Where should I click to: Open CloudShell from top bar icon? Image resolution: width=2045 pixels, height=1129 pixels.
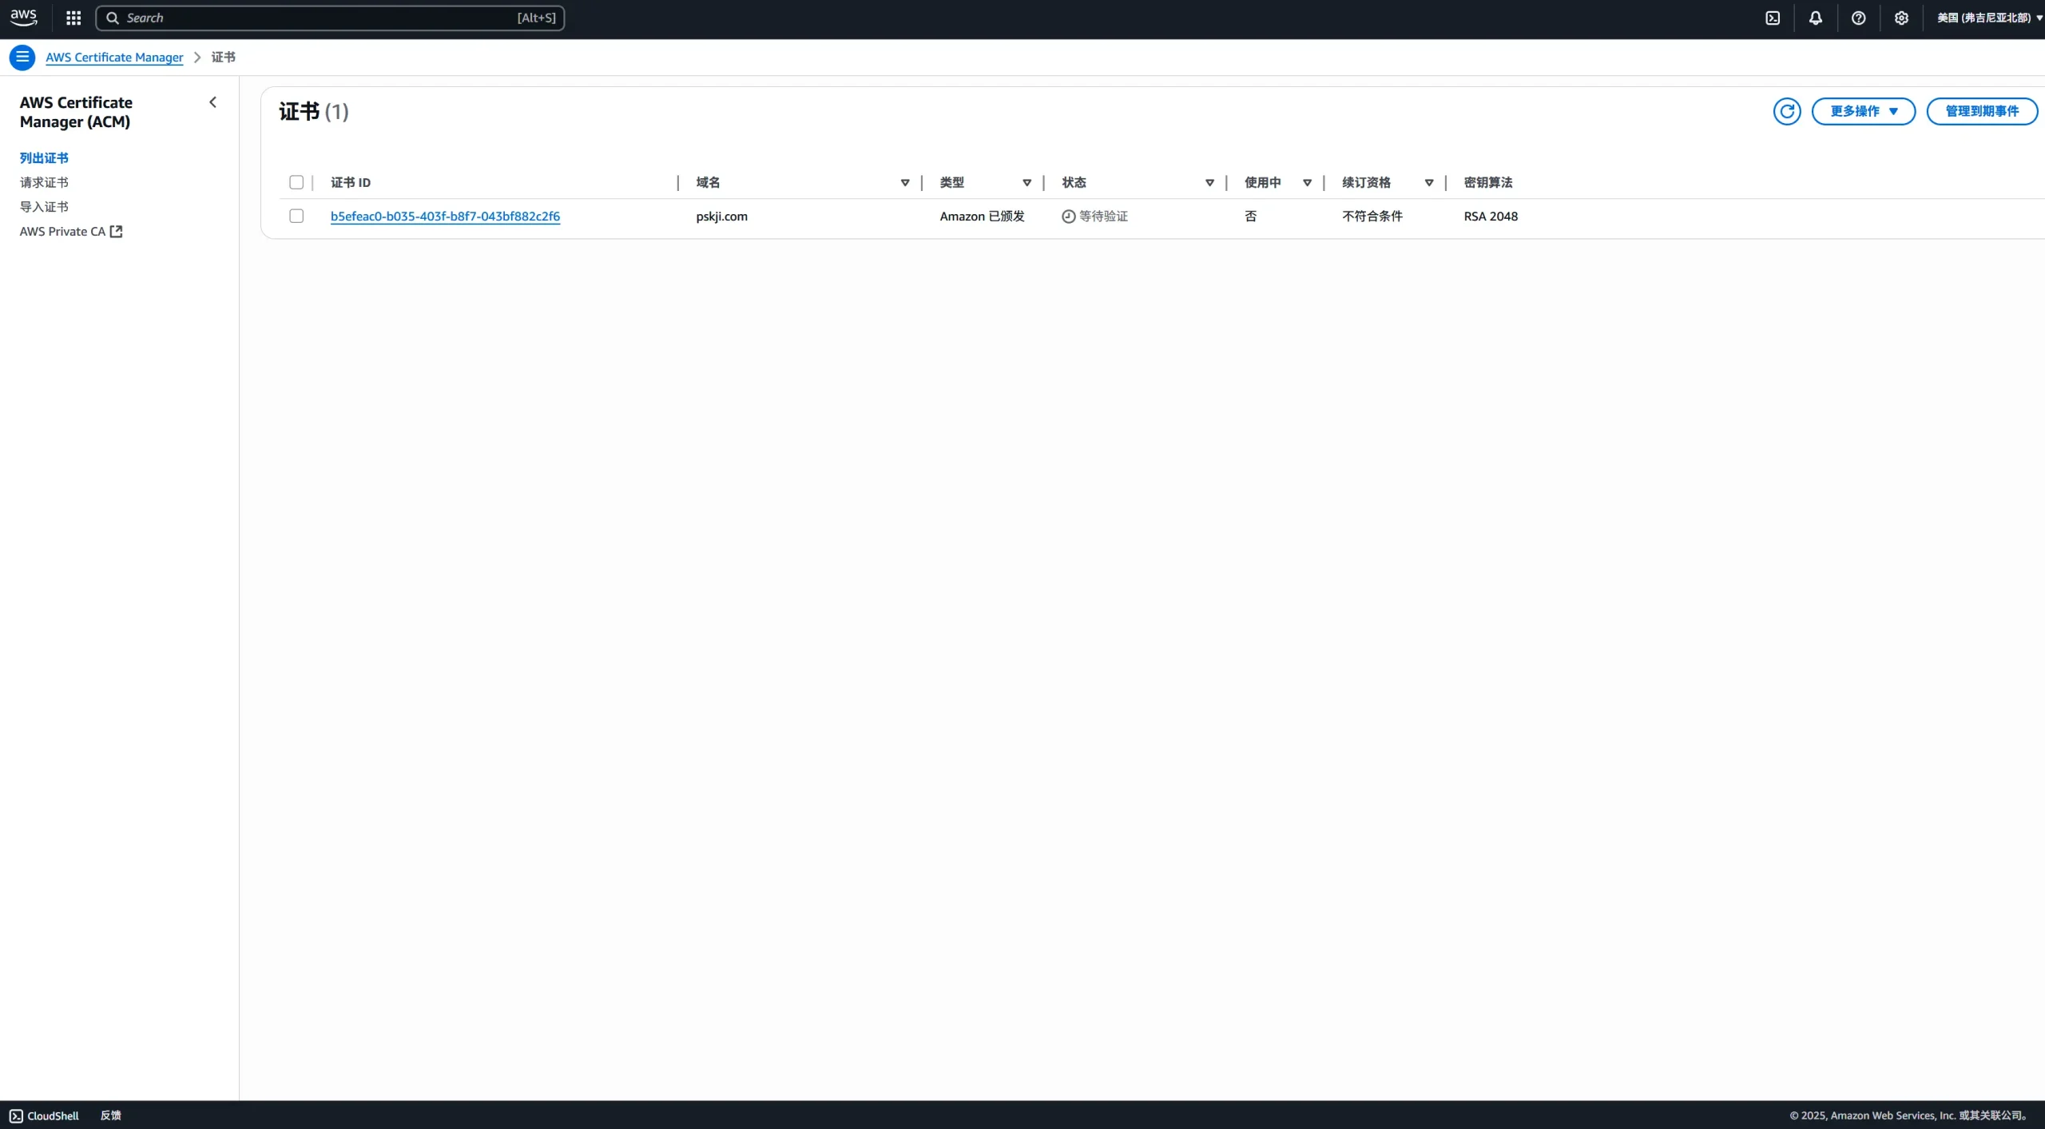[x=1773, y=18]
